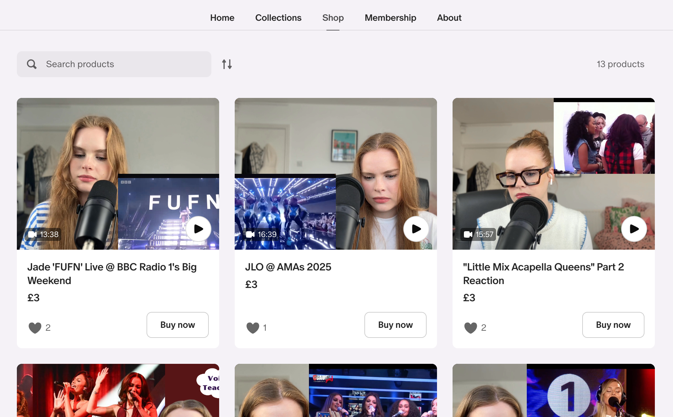Screen dimensions: 673x417
Task: Go to the Collections page
Action: click(x=278, y=18)
